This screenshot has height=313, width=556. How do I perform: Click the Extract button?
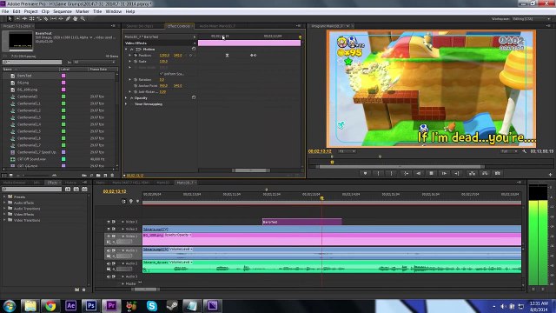485,174
